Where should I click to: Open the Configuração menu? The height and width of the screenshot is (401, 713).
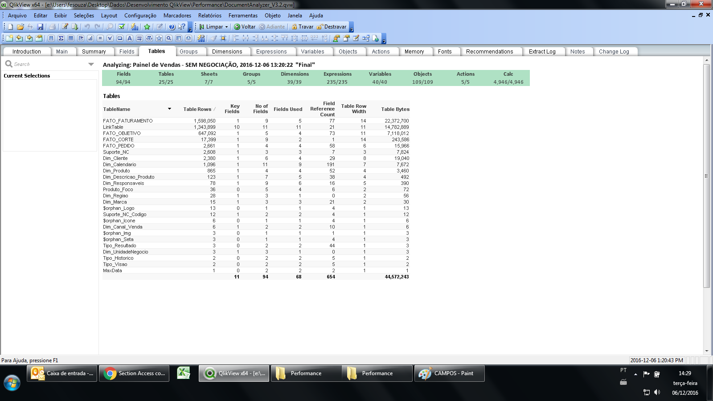[140, 15]
